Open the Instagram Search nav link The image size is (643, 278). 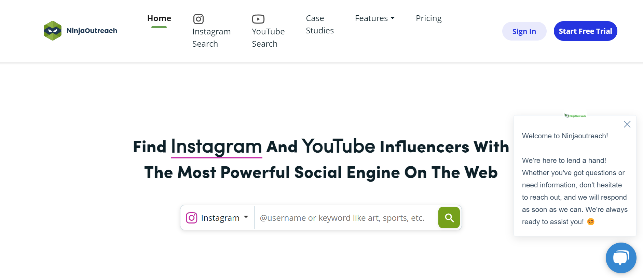point(211,37)
